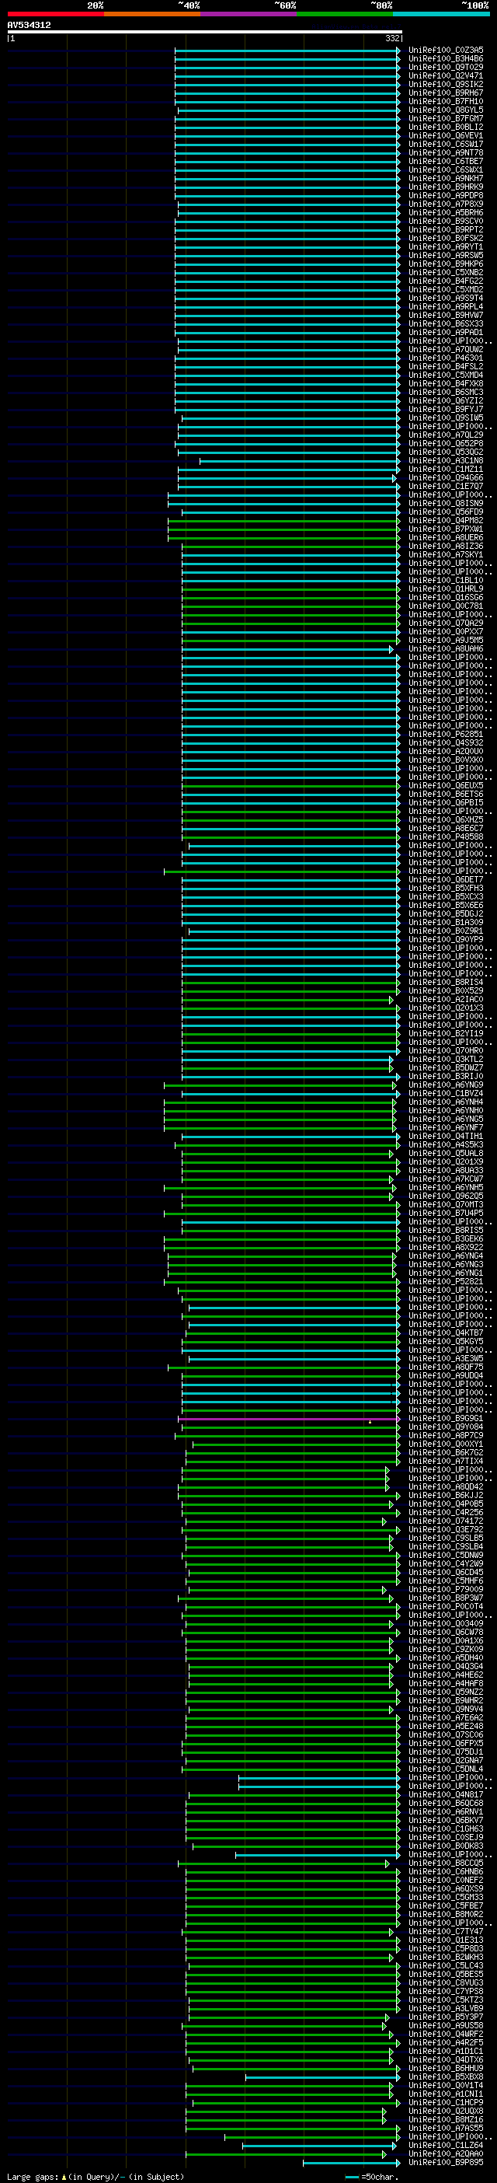Select the UniRef100_A9US58 label
The height and width of the screenshot is (2183, 497).
pos(447,2025)
